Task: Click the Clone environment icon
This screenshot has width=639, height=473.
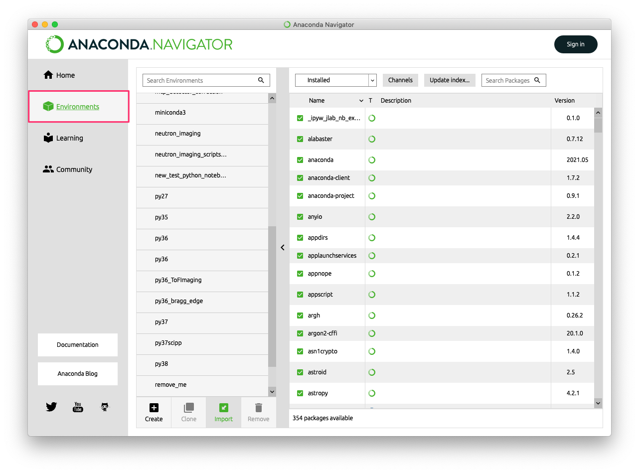Action: click(188, 408)
